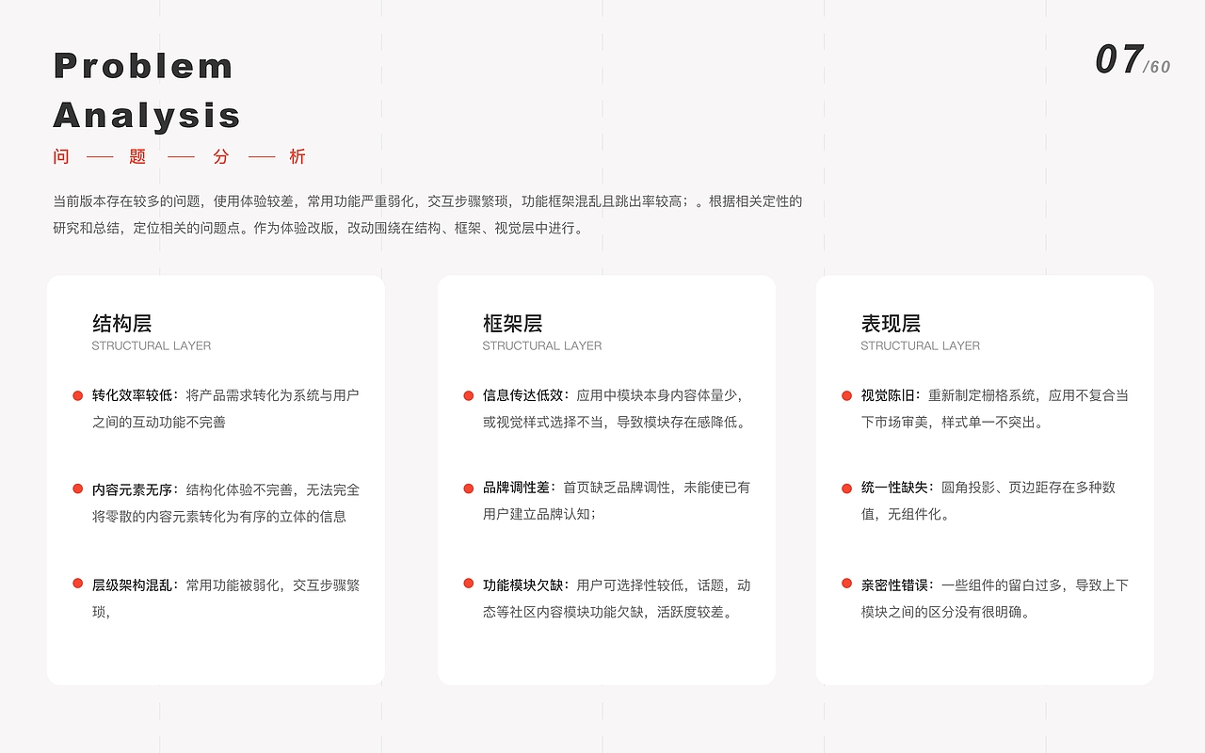Screen dimensions: 1205x753
Task: Click the red bullet beside 内容元素无序
Action: click(78, 489)
